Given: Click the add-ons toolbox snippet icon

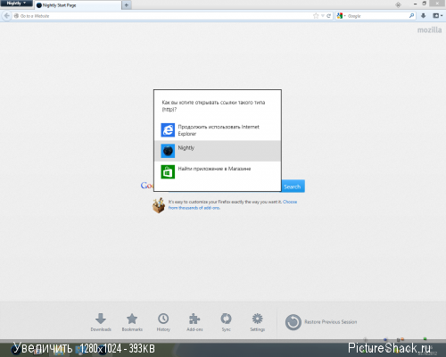Looking at the screenshot, I should (159, 205).
